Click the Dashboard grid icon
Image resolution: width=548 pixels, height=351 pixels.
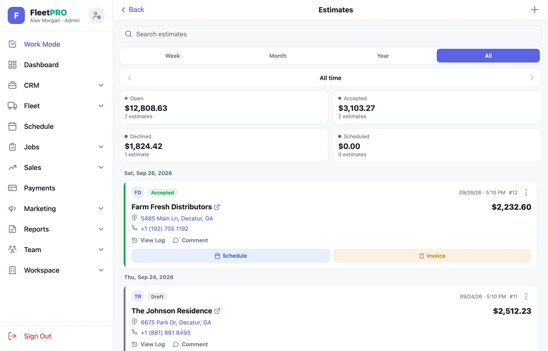[x=12, y=65]
